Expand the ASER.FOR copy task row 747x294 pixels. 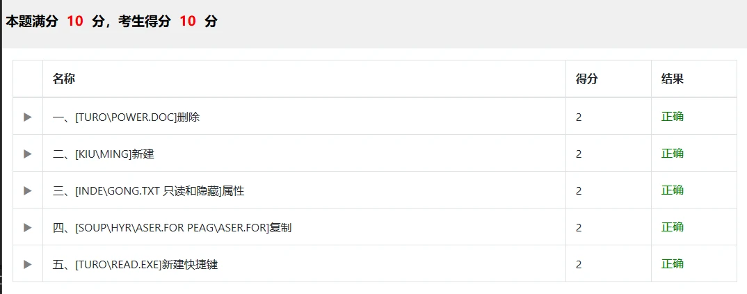[x=28, y=227]
